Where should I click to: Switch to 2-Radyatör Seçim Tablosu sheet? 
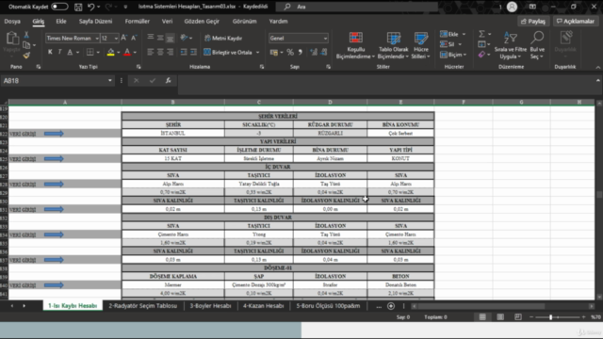click(142, 305)
